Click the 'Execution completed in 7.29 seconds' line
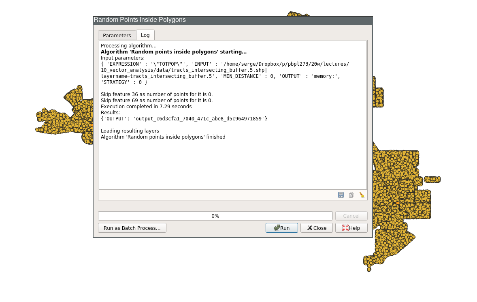The image size is (477, 302). click(x=146, y=107)
